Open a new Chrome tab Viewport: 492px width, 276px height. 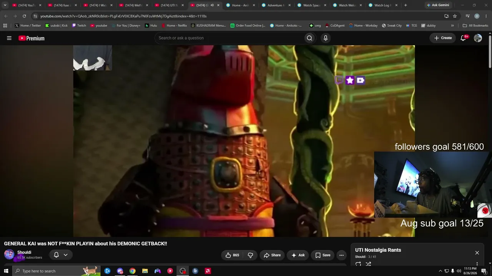coord(406,5)
